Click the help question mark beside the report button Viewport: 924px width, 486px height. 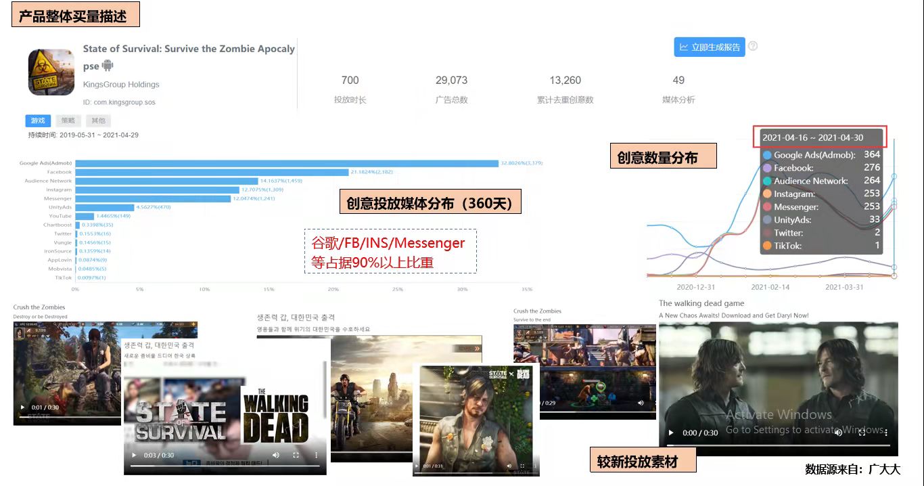coord(753,47)
